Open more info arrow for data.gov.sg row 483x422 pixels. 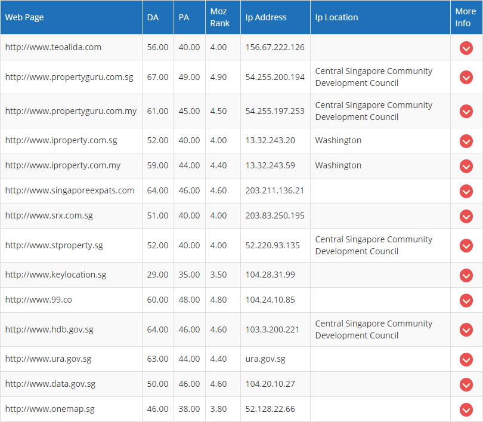pos(466,384)
